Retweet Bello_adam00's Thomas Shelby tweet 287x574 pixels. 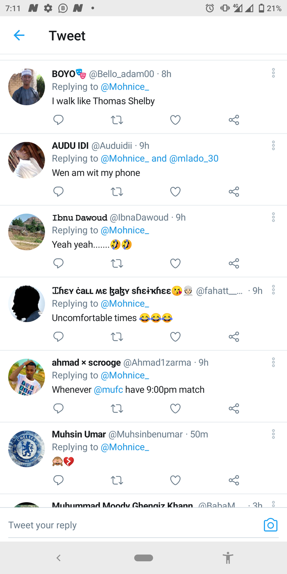pos(117,120)
